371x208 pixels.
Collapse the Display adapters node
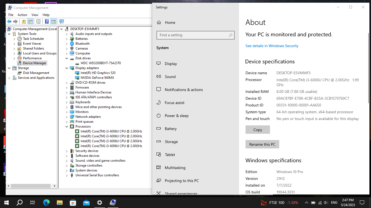[67, 68]
